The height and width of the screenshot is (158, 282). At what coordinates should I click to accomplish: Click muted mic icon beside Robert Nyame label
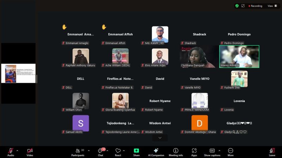143,110
